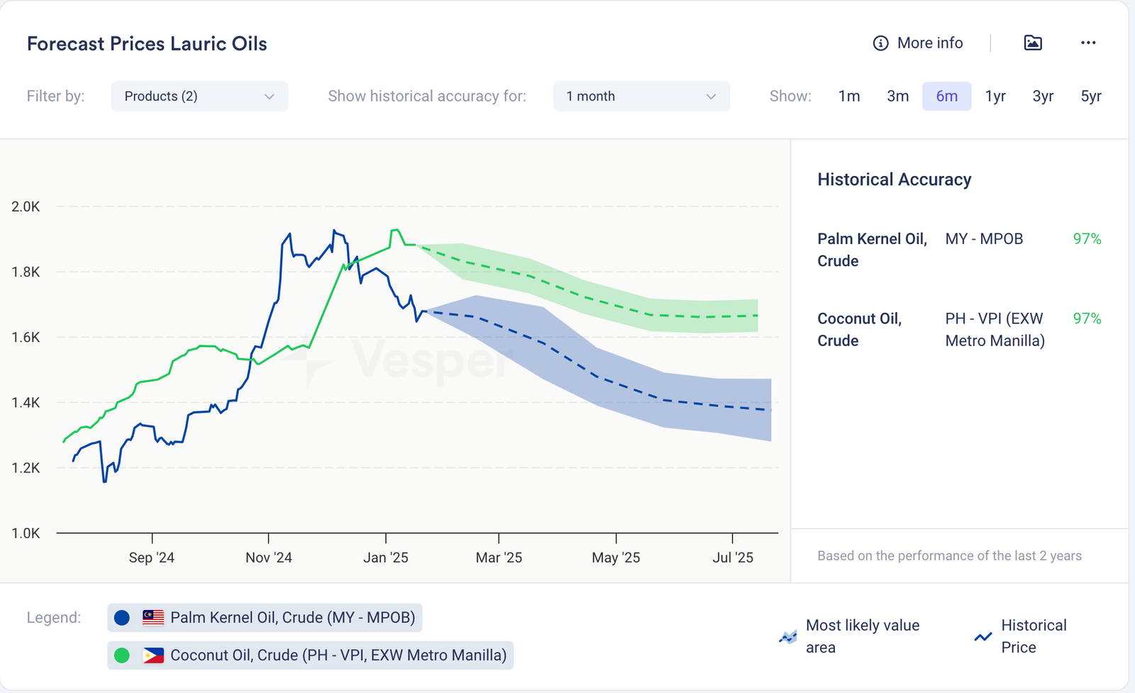Click the More info link text

[x=930, y=43]
